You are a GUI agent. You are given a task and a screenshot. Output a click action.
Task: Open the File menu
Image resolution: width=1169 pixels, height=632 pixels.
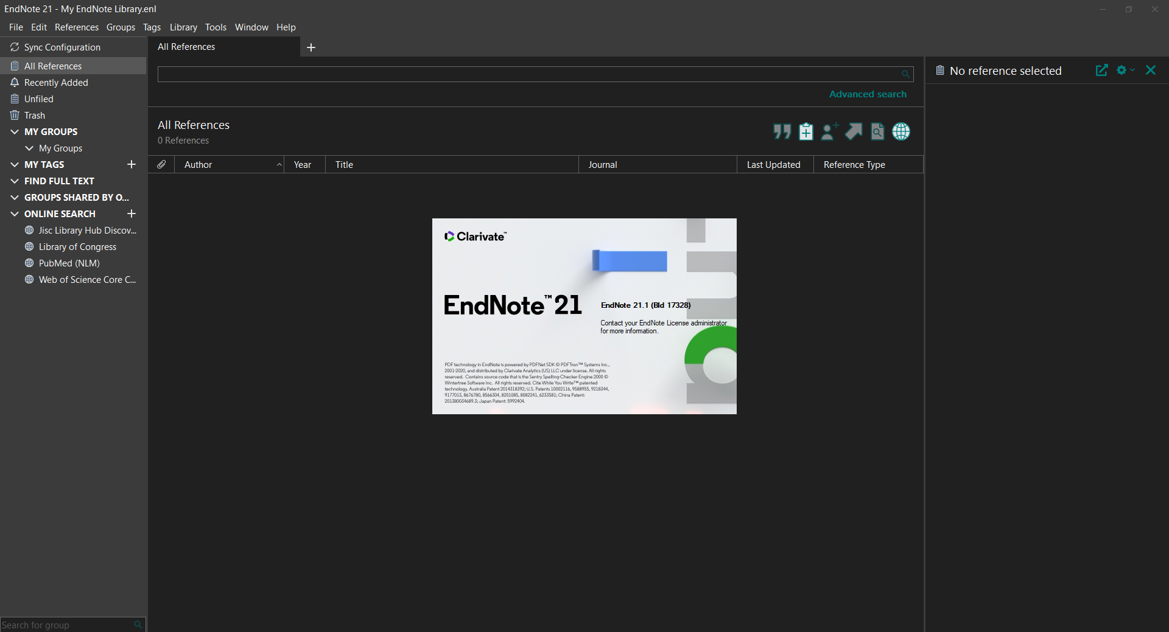tap(16, 27)
